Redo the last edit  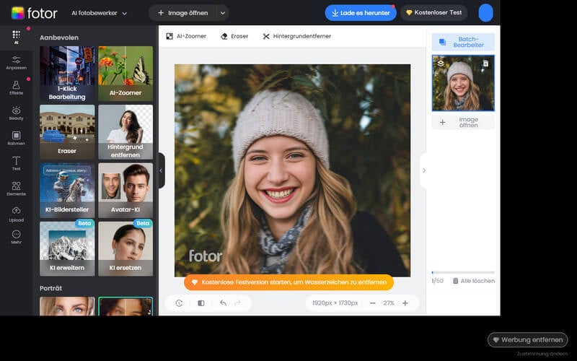[x=238, y=303]
